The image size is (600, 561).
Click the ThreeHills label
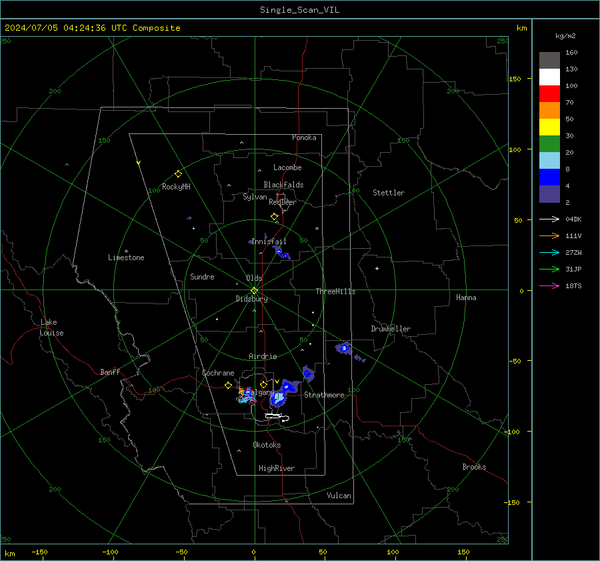pyautogui.click(x=335, y=292)
